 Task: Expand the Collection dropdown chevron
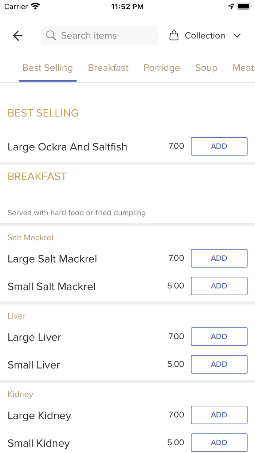(237, 36)
